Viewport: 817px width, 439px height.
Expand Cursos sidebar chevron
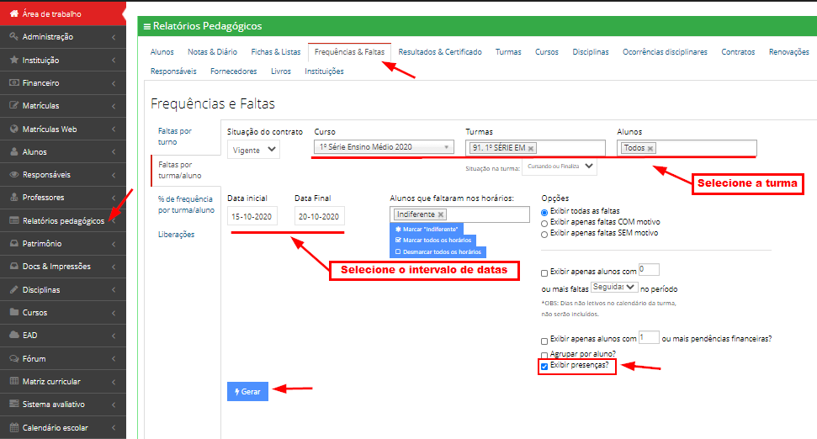tap(114, 313)
